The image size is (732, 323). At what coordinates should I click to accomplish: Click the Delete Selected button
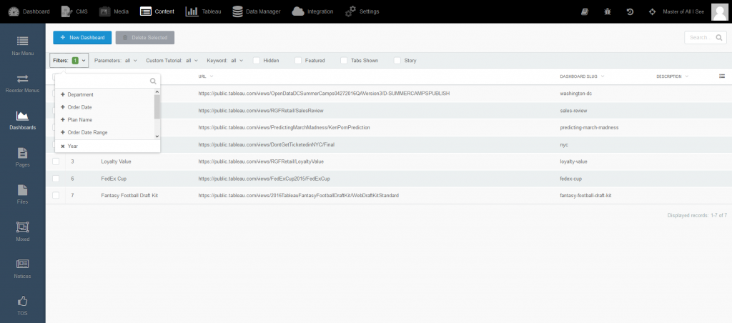point(144,38)
